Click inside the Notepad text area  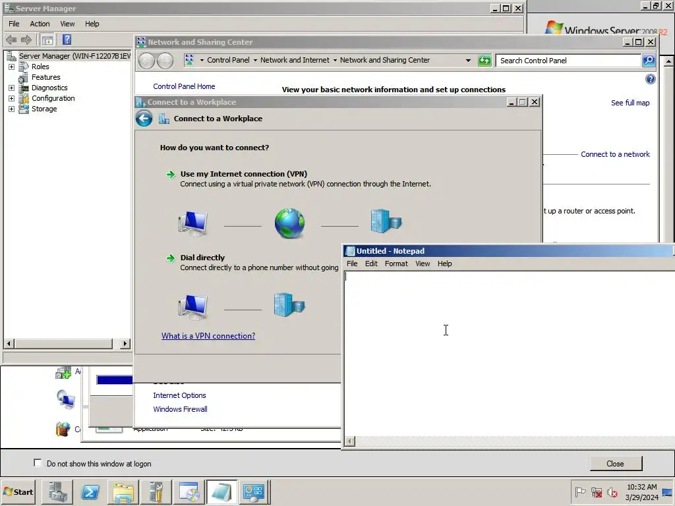pos(510,353)
